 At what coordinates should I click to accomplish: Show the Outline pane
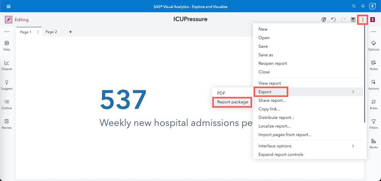point(7,102)
